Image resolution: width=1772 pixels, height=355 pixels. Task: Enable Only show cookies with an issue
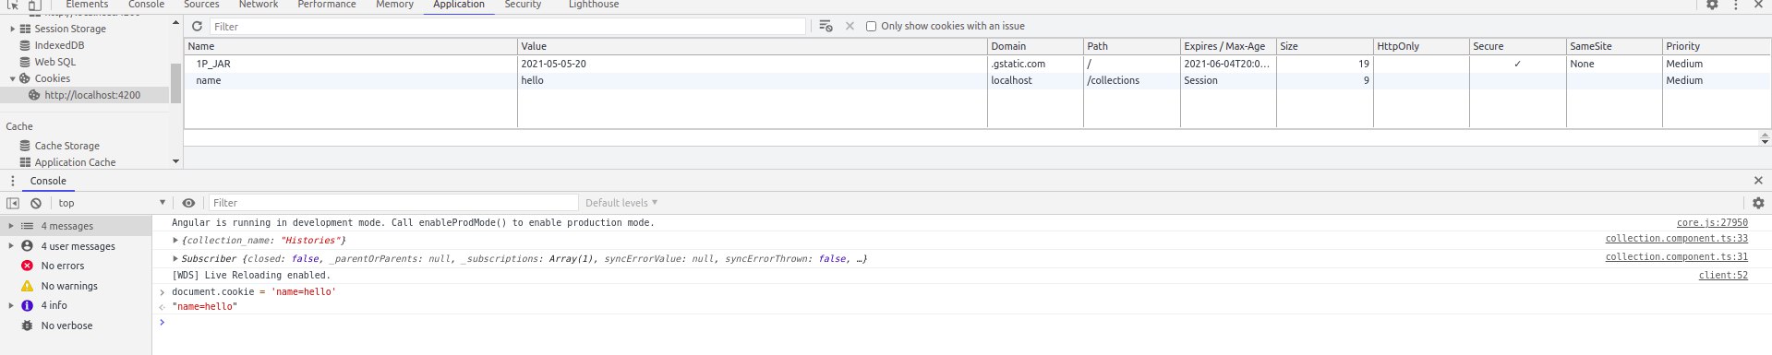[x=871, y=26]
